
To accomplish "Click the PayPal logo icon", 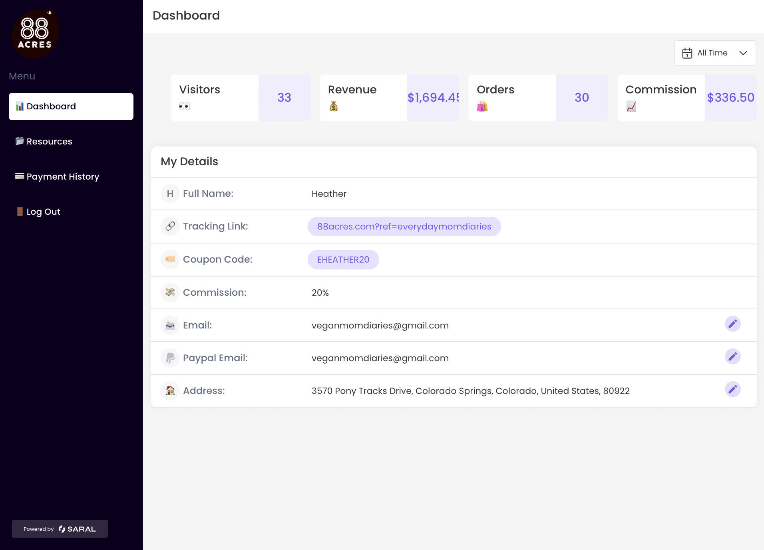I will pos(170,358).
